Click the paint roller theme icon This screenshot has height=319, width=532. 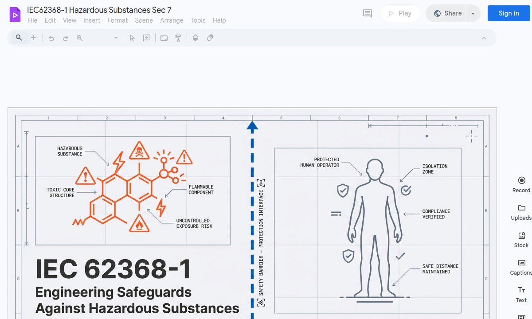(x=178, y=38)
